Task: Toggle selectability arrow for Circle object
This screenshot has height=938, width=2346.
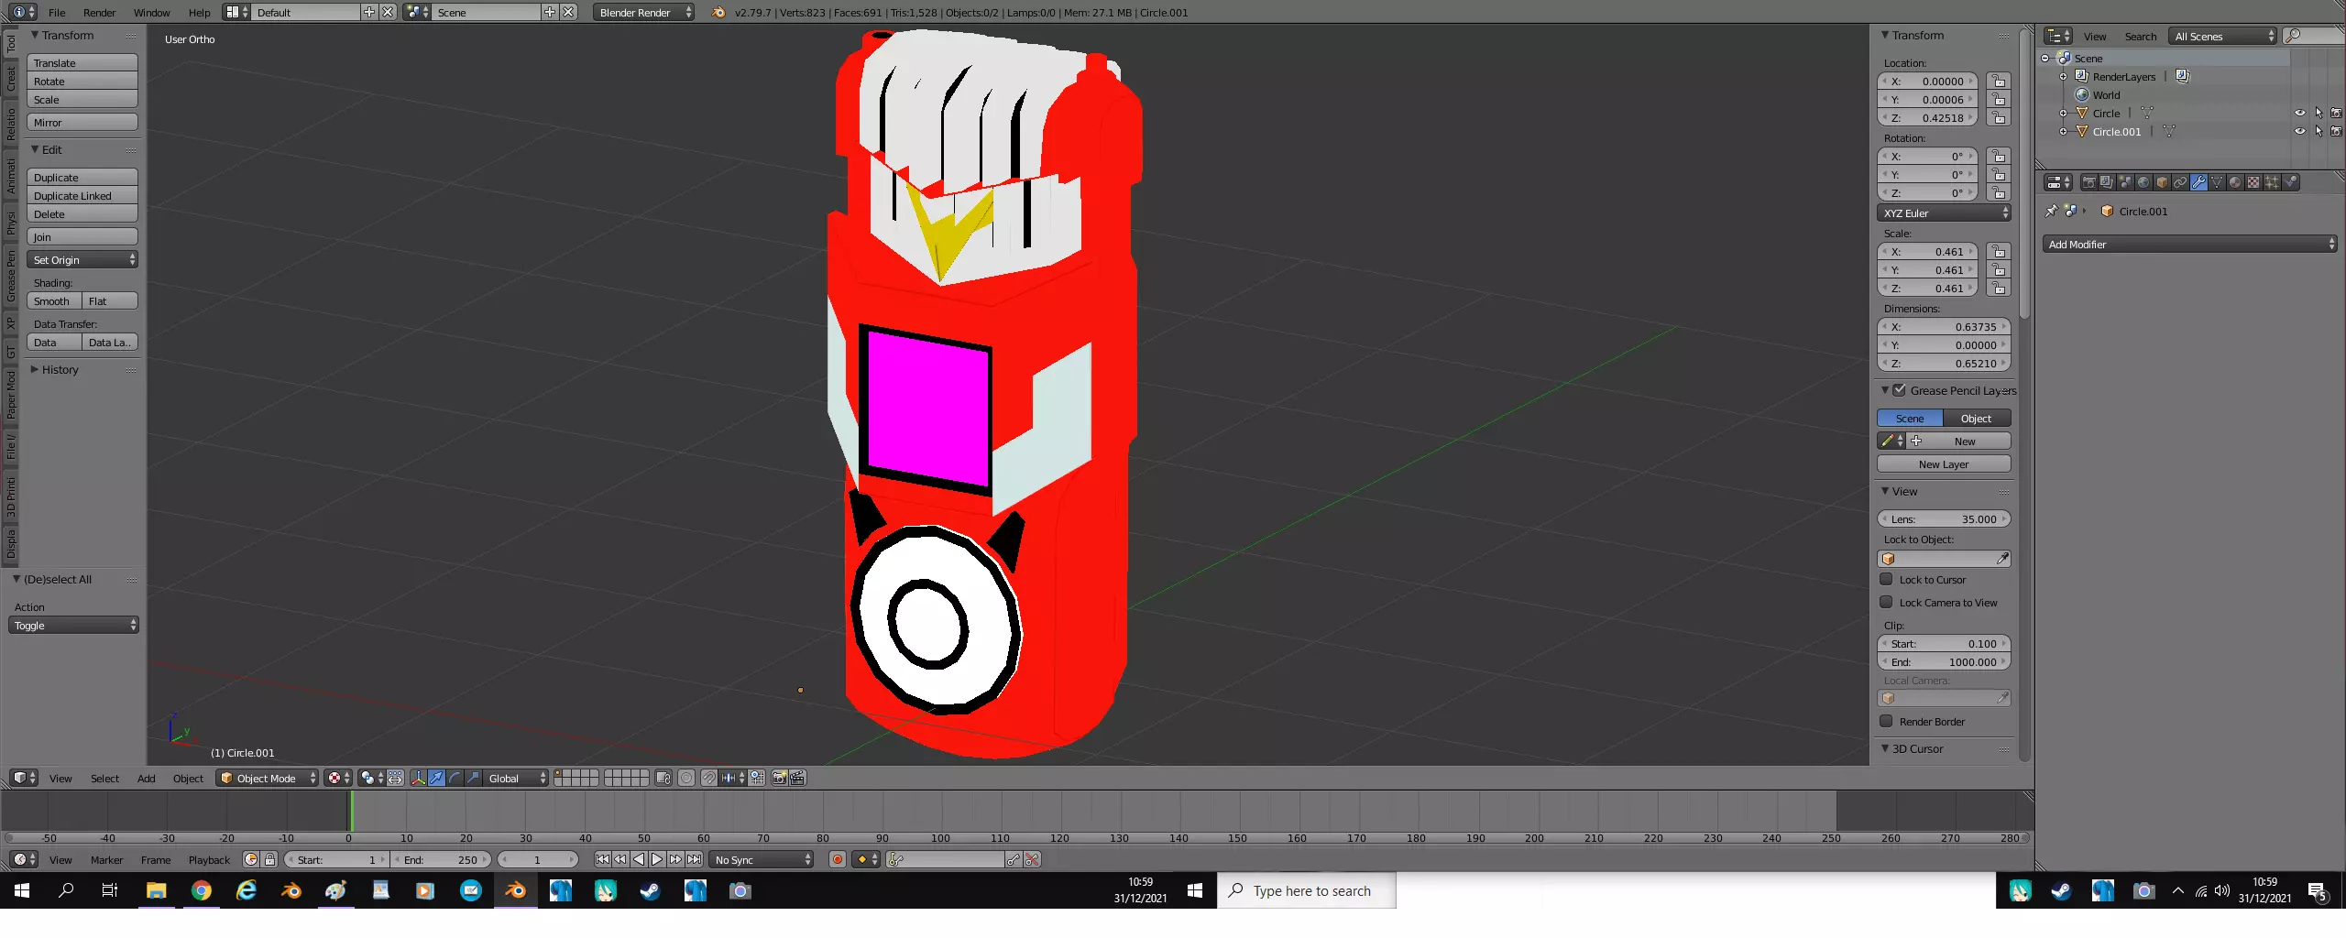Action: (x=2319, y=113)
